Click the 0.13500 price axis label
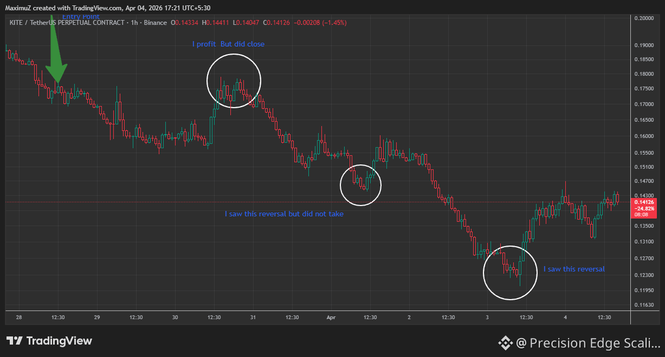The width and height of the screenshot is (665, 357). click(x=643, y=226)
